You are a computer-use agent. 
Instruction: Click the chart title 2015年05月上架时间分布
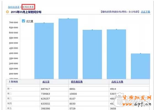point(26,12)
